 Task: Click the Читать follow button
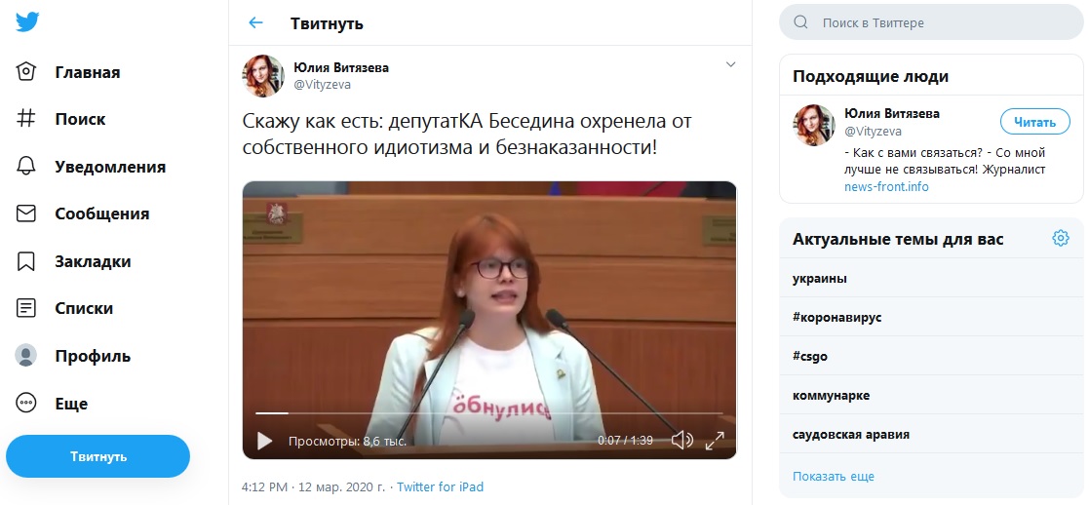pyautogui.click(x=1034, y=122)
